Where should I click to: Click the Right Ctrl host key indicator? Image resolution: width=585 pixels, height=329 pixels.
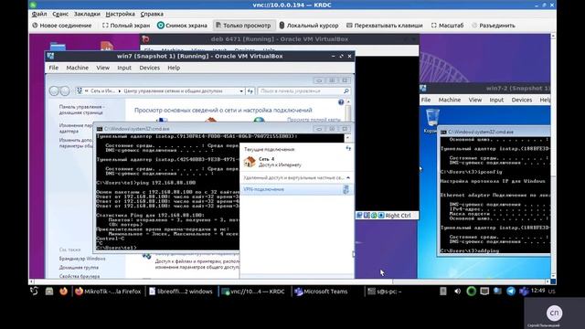point(398,216)
